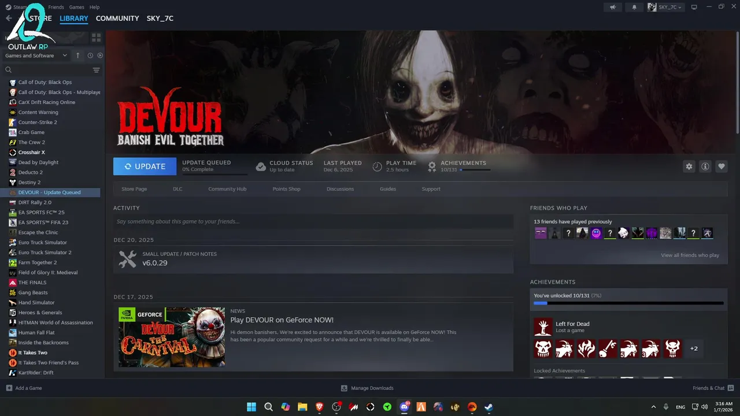Open the Points Shop tab

point(286,189)
